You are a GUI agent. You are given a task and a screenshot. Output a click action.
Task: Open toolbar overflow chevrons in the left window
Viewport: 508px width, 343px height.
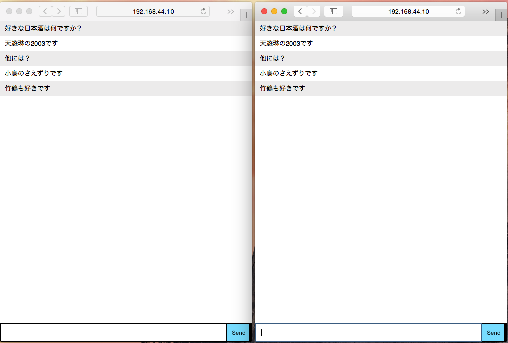(230, 12)
